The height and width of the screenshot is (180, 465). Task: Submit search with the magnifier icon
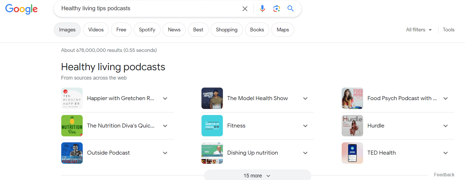(x=290, y=9)
